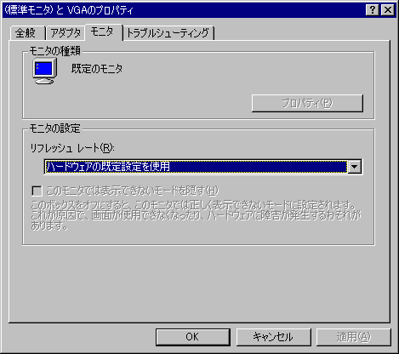
Task: Click the リフレッシュ レート(R) label
Action: tap(72, 148)
